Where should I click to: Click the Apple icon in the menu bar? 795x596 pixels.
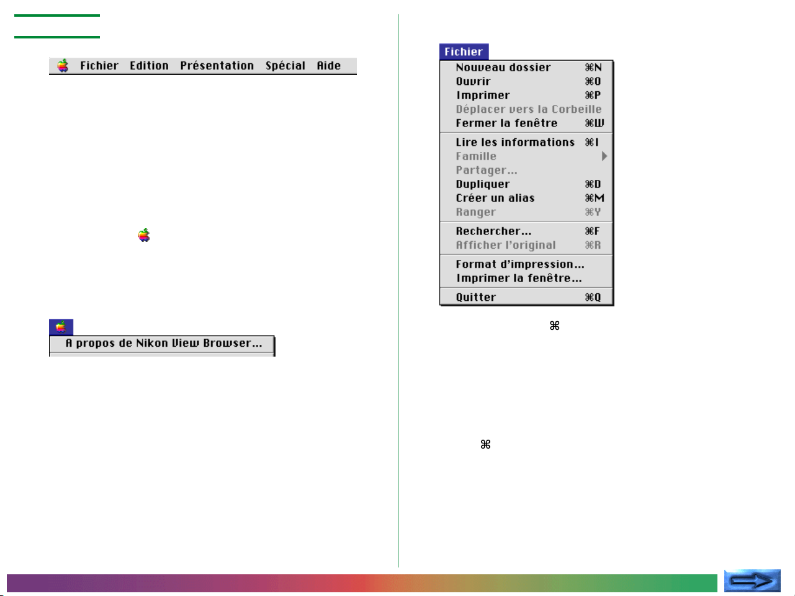click(x=63, y=66)
